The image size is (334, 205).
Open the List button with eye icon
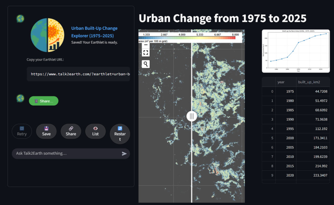[x=95, y=131]
